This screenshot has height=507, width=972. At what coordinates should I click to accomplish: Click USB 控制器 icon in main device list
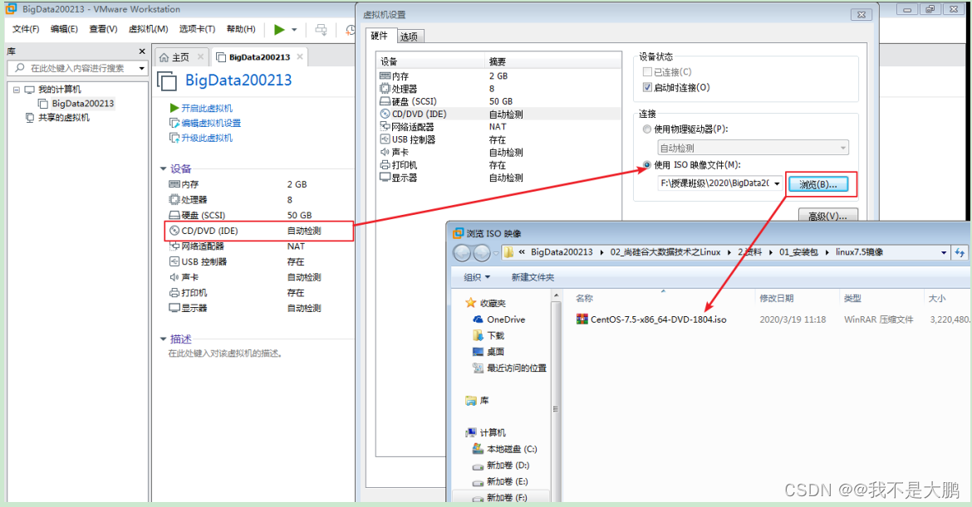[174, 262]
